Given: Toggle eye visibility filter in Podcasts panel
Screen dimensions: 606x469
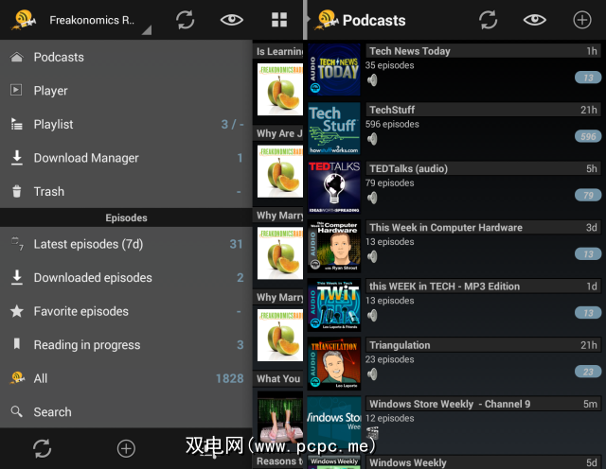Looking at the screenshot, I should [534, 20].
